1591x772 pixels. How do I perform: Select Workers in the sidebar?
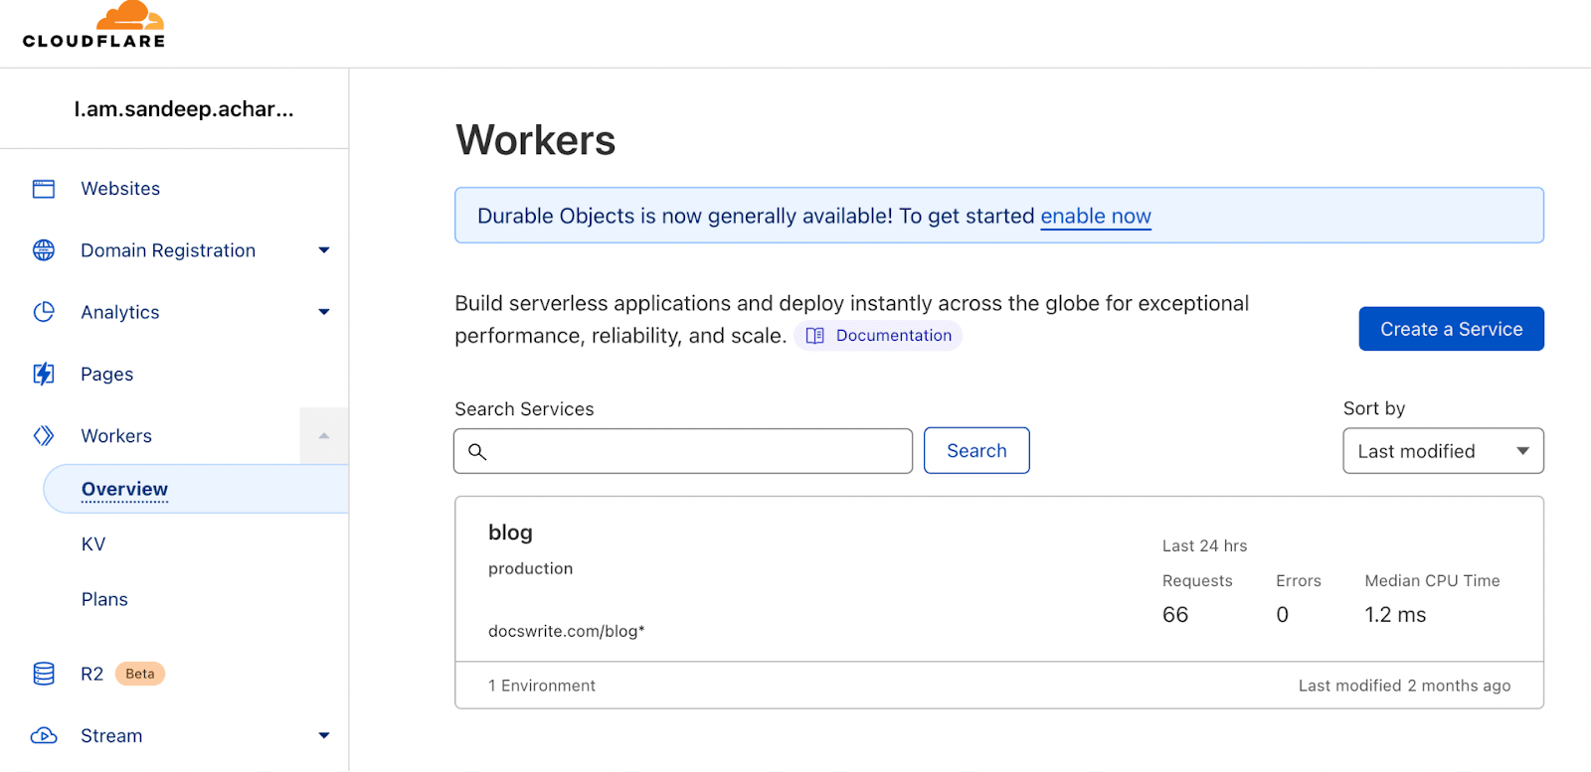click(116, 436)
